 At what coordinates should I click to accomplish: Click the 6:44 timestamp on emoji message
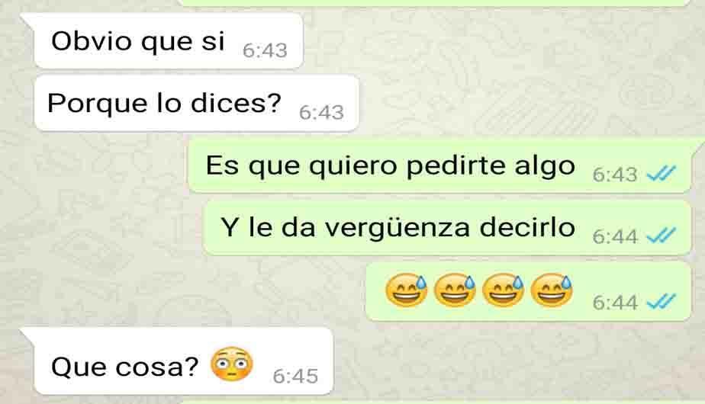(x=615, y=303)
